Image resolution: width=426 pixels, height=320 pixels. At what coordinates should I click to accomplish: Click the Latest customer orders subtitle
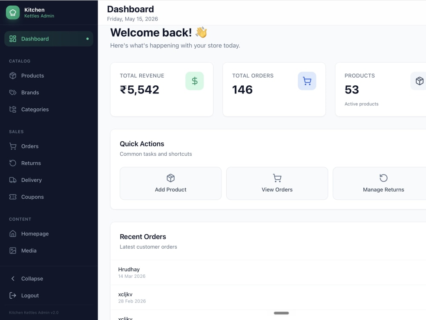point(148,247)
